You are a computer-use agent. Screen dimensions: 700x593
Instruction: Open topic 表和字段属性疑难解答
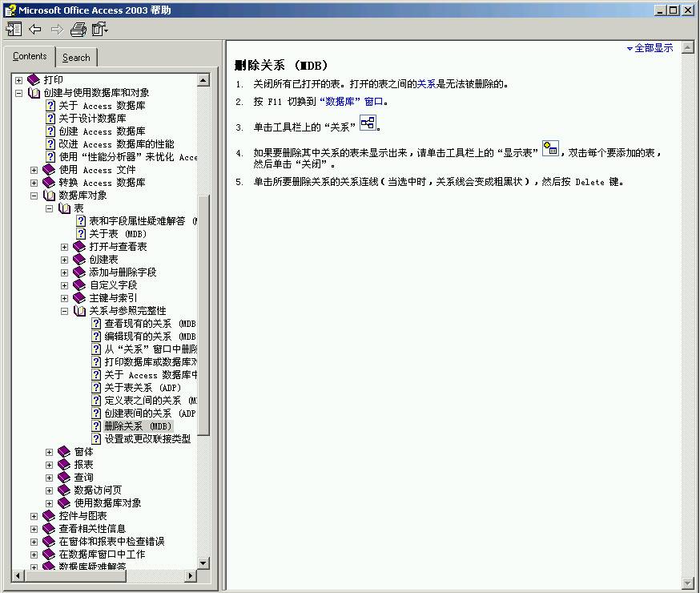[x=143, y=221]
